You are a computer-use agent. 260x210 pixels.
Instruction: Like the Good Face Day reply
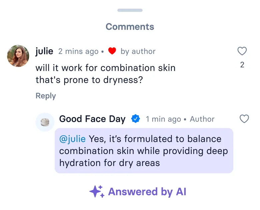coord(244,119)
